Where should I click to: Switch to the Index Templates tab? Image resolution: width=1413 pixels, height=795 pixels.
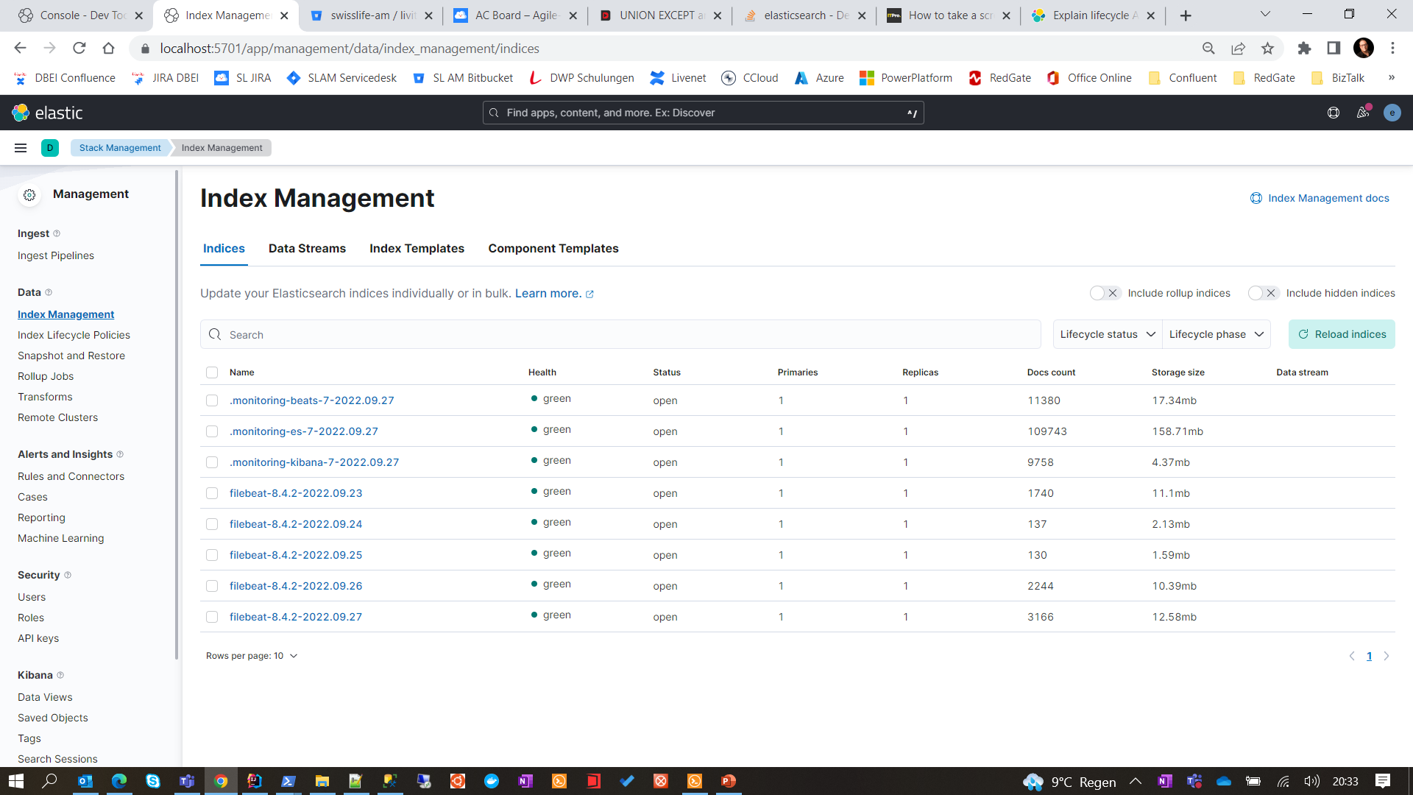pyautogui.click(x=417, y=249)
